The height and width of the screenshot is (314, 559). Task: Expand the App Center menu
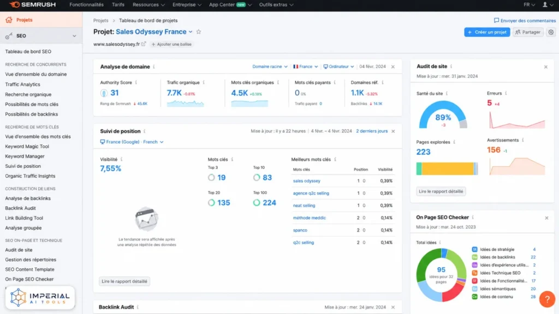tap(230, 4)
